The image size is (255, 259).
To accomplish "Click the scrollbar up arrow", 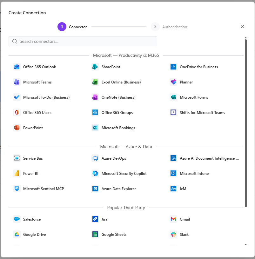I will point(246,38).
